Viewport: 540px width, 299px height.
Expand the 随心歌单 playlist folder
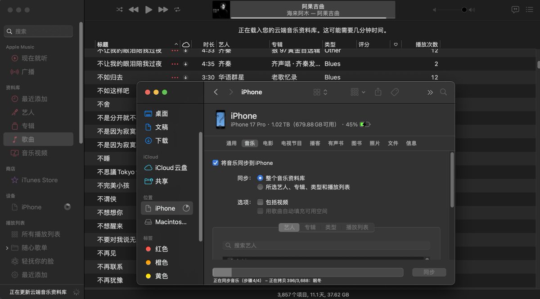click(7, 248)
